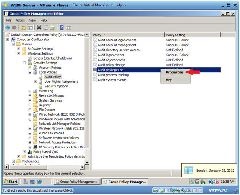Collapse the Local Policies node
This screenshot has height=195, width=240.
point(30,72)
